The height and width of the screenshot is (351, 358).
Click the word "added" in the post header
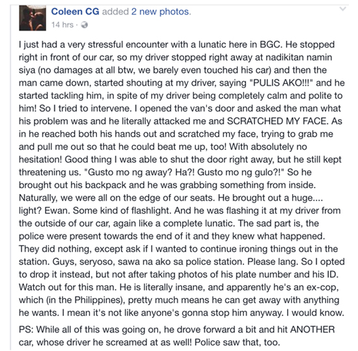pos(115,12)
